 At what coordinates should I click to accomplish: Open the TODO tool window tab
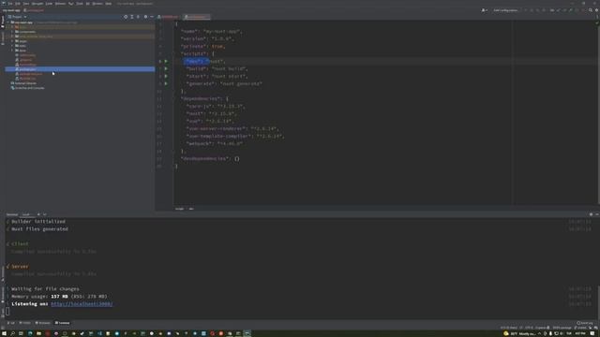click(25, 323)
